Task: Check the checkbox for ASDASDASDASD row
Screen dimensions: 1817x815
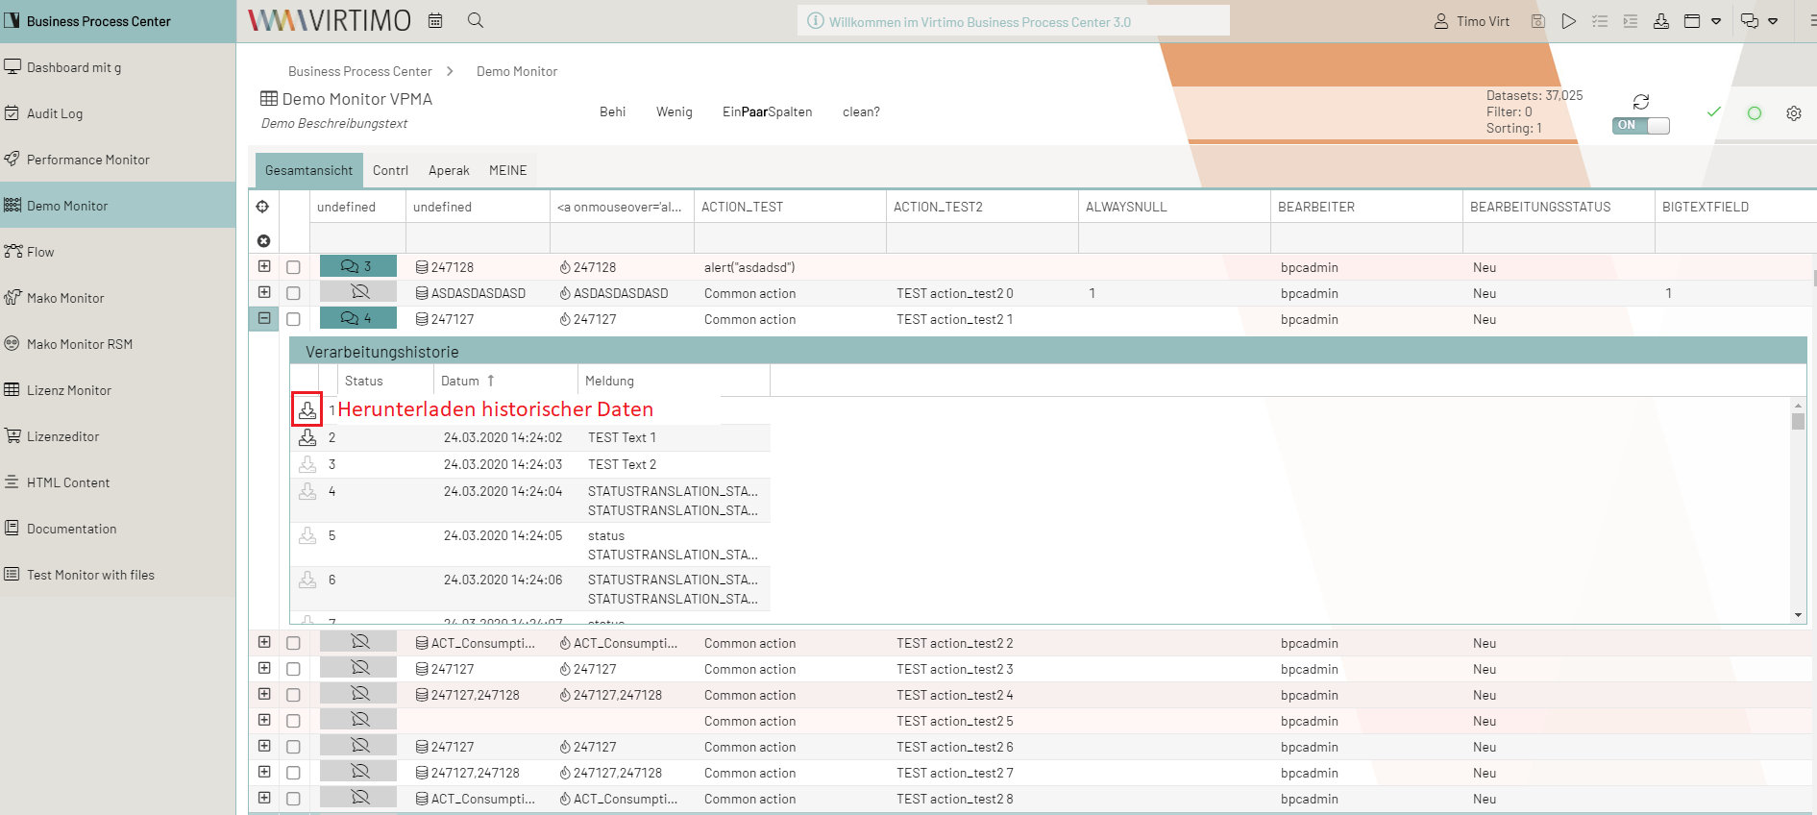Action: click(293, 293)
